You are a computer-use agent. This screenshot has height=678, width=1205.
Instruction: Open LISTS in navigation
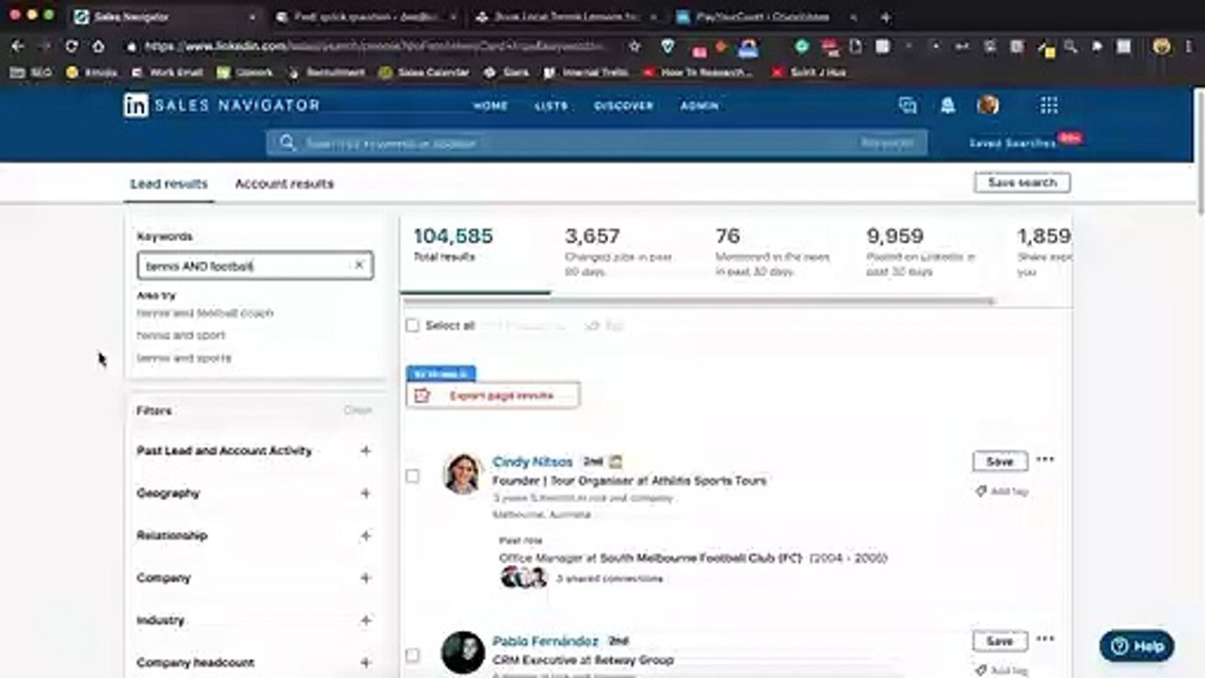[x=552, y=106]
